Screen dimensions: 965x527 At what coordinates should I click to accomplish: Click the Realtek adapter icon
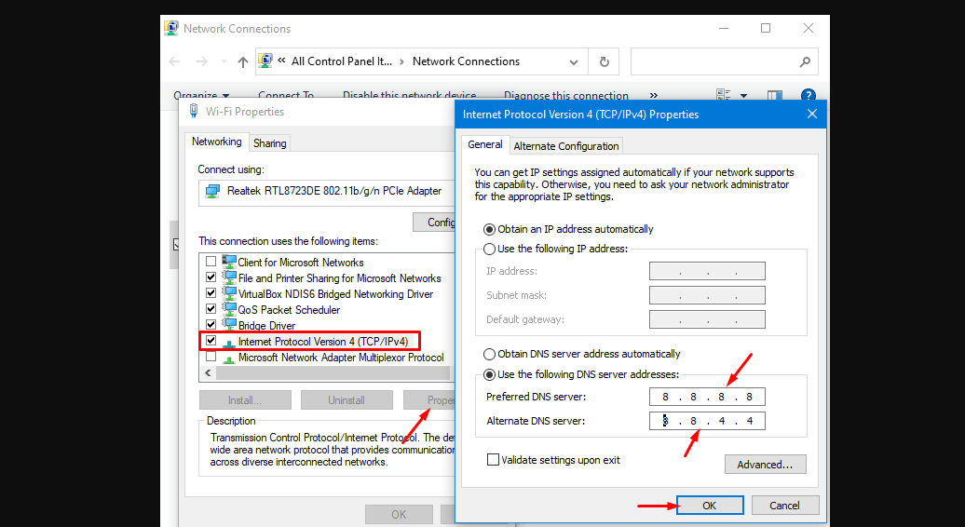(213, 191)
